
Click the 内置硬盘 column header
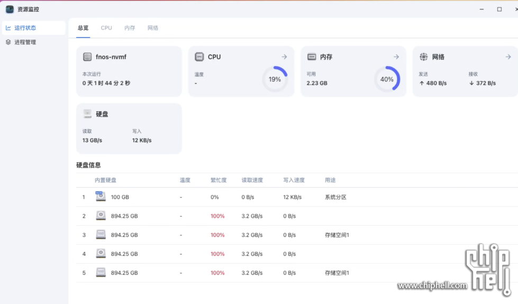[x=105, y=180]
